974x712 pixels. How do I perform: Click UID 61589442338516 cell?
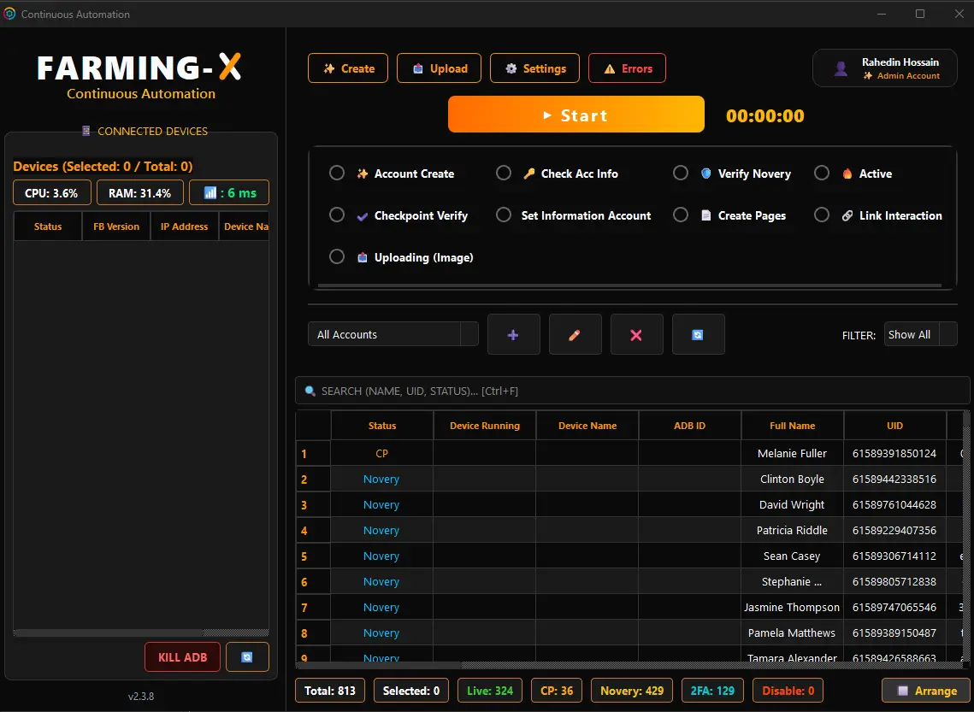(894, 480)
